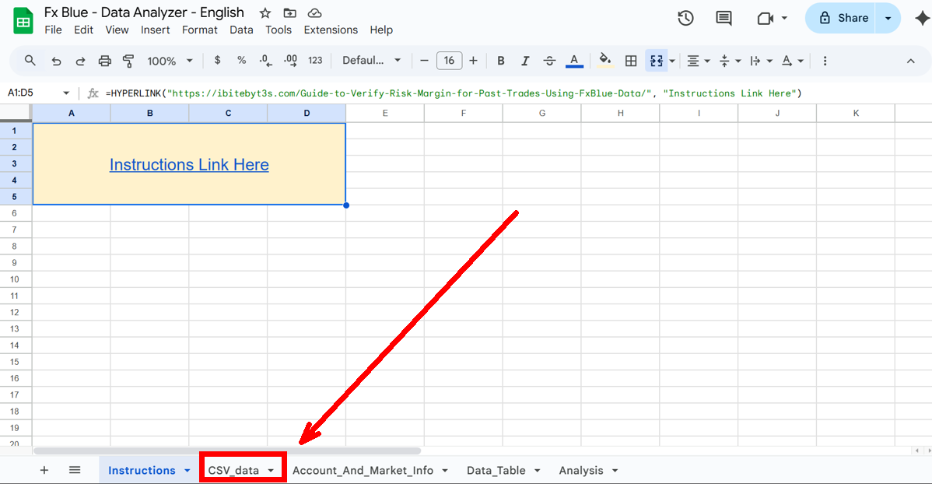Follow the Instructions Link Here hyperlink
This screenshot has height=484, width=932.
(x=189, y=165)
